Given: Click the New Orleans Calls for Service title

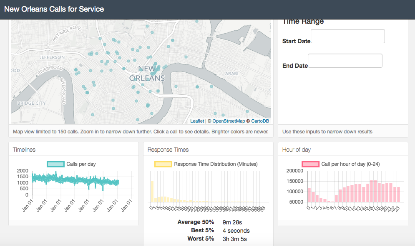Looking at the screenshot, I should point(54,9).
